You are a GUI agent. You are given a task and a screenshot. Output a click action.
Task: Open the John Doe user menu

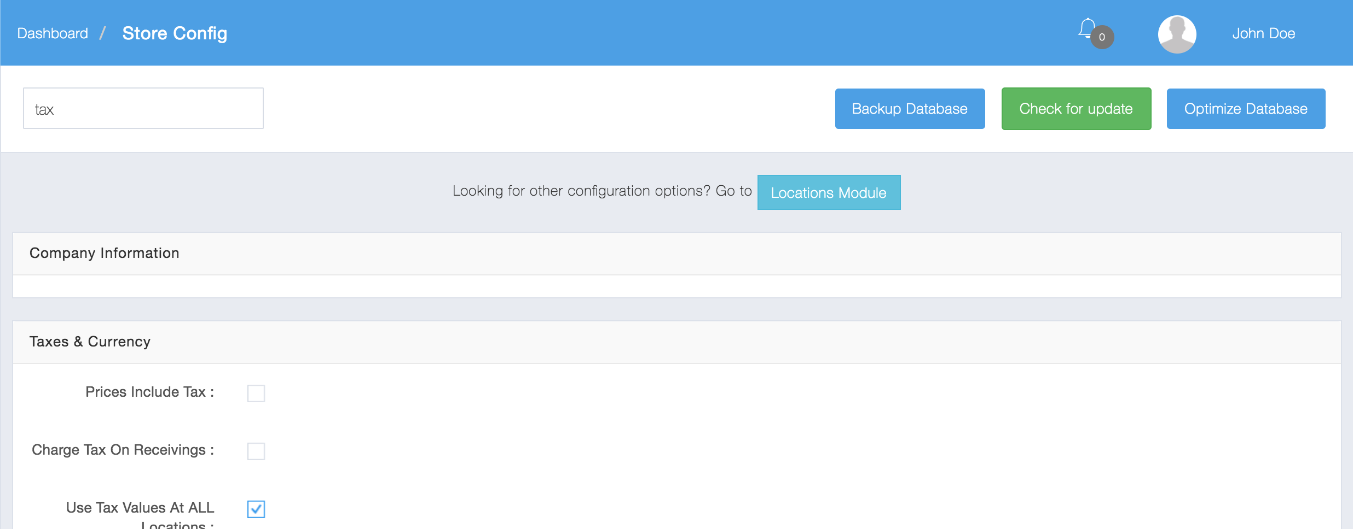1263,34
